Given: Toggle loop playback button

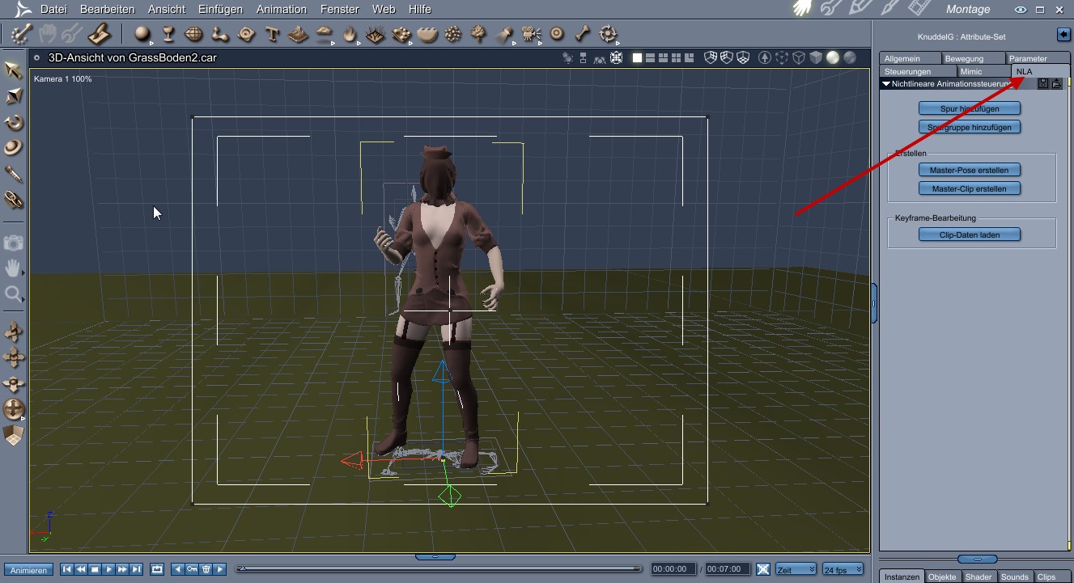Looking at the screenshot, I should click(157, 569).
